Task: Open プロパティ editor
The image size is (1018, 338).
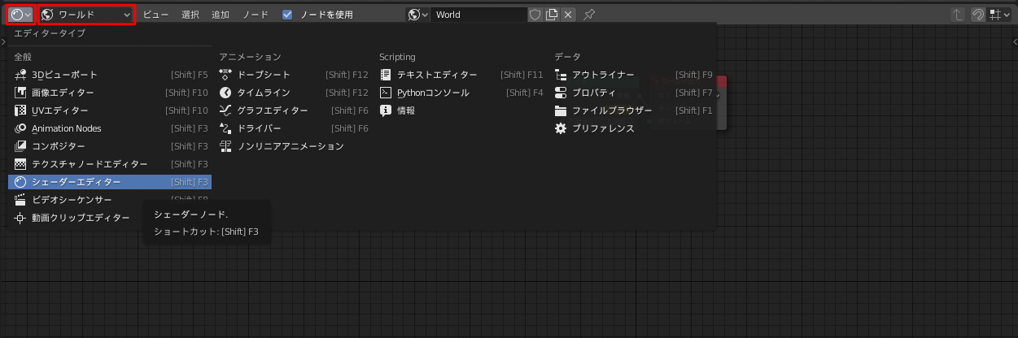Action: click(x=633, y=93)
